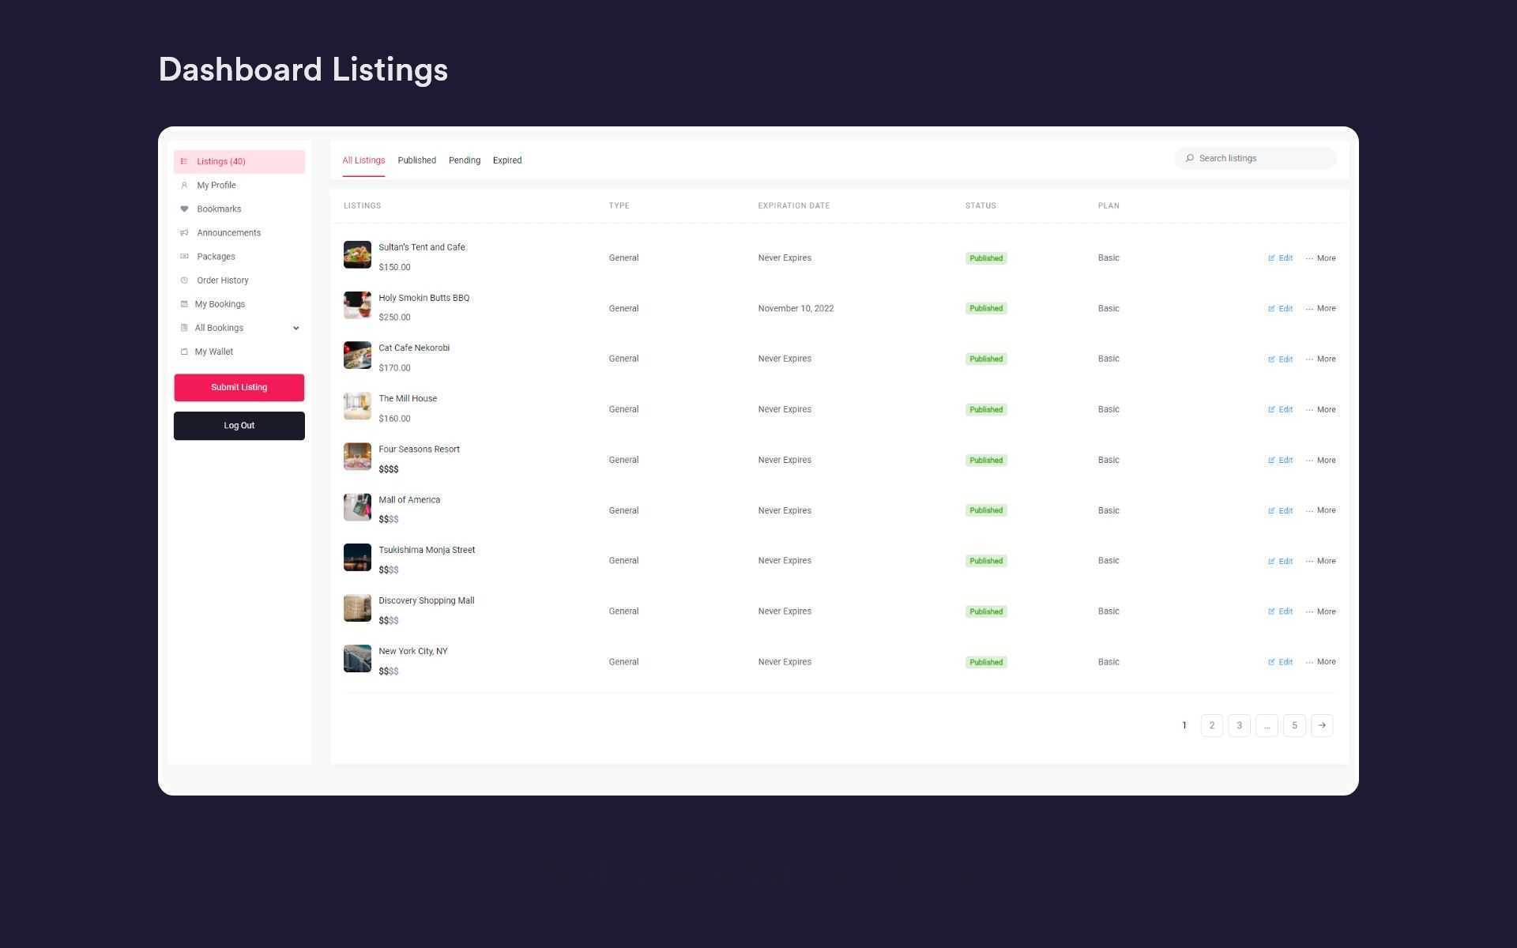1517x948 pixels.
Task: Switch to the Expired tab
Action: pos(506,160)
